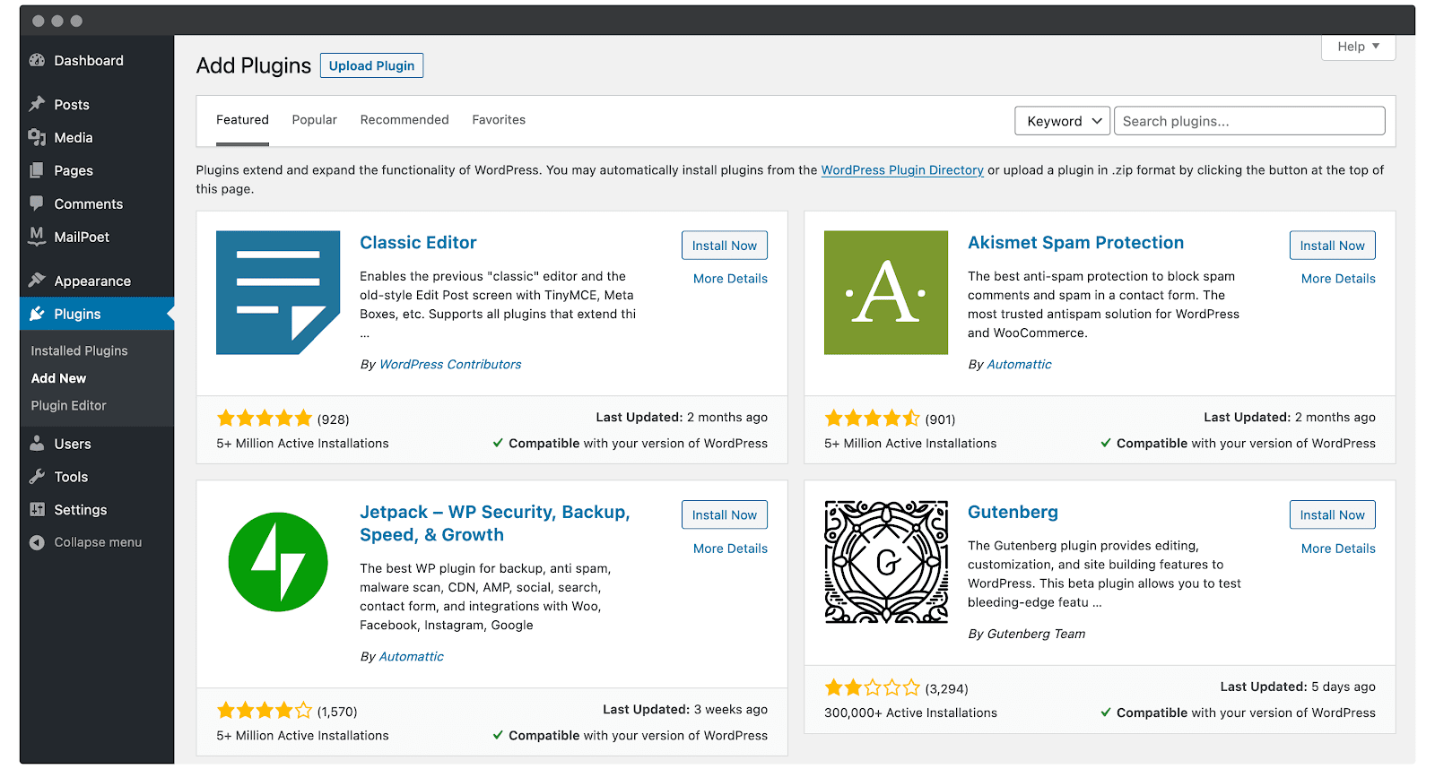The width and height of the screenshot is (1435, 769).
Task: Focus the Search plugins input field
Action: (1249, 121)
